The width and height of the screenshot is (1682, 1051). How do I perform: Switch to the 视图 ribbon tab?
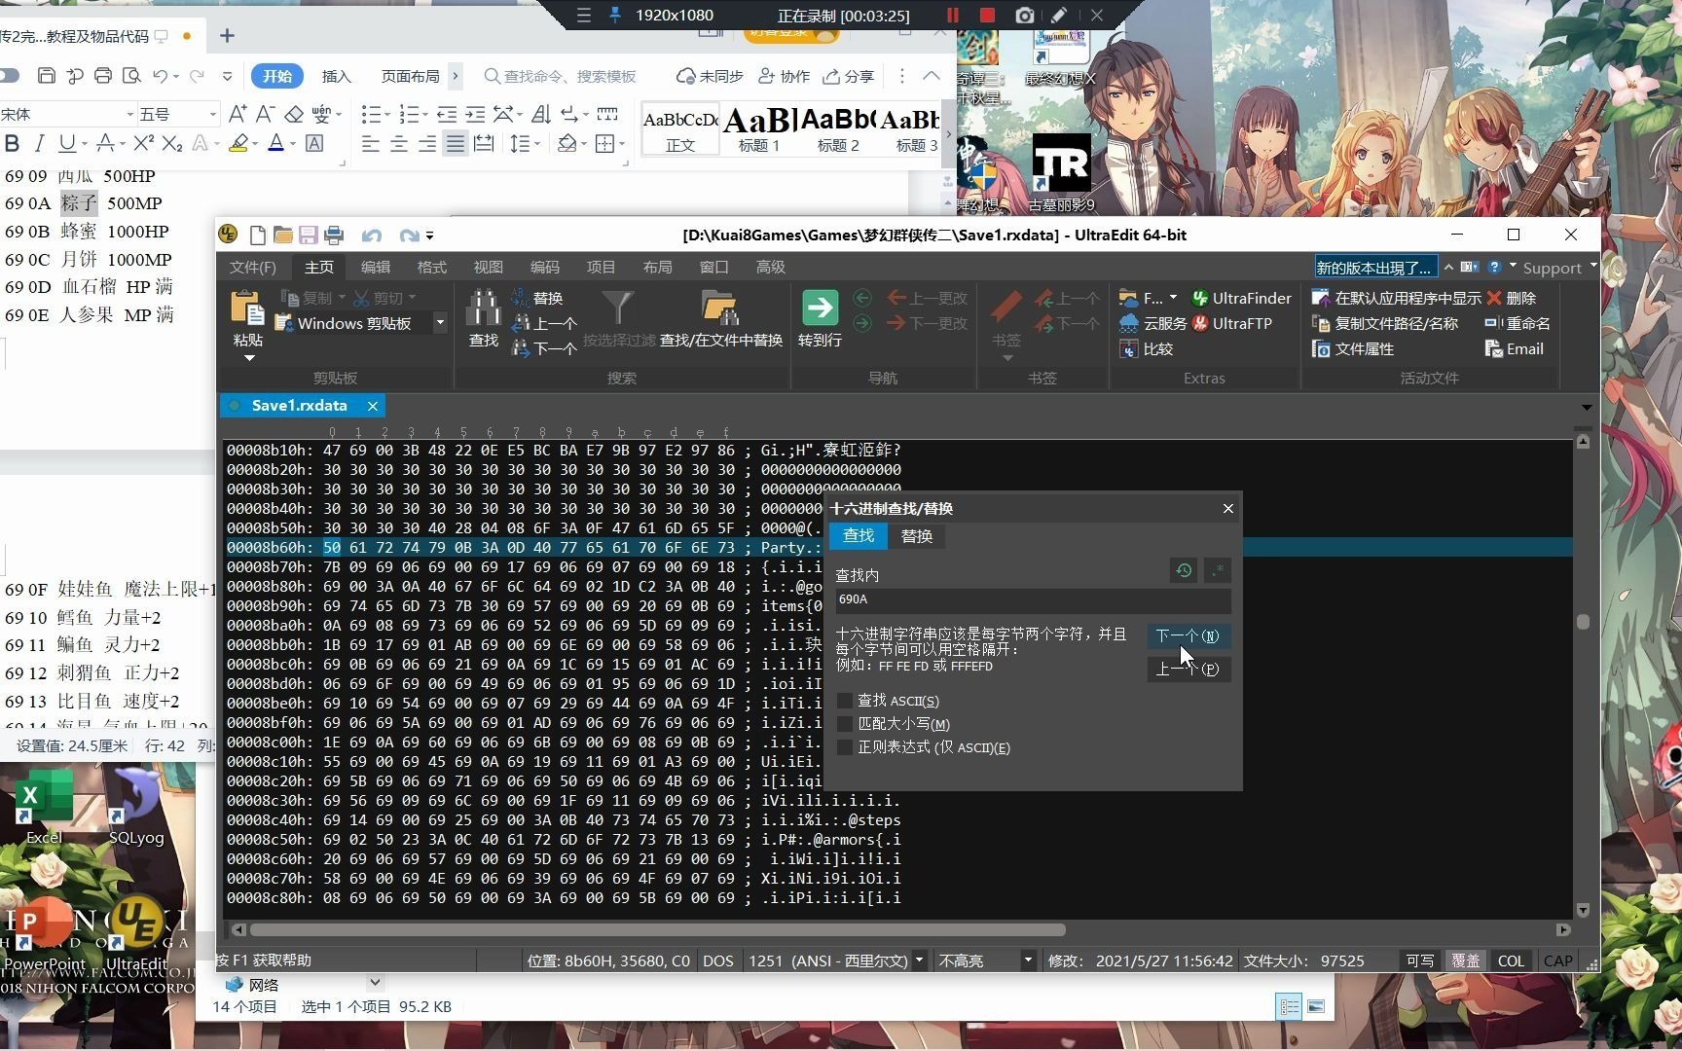coord(489,267)
